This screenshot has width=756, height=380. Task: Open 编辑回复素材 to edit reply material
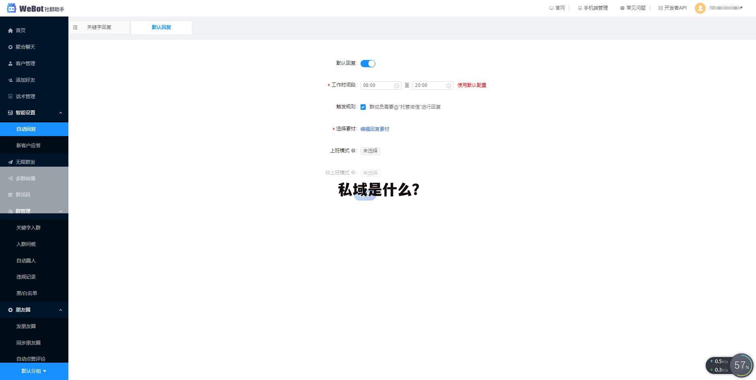click(374, 129)
